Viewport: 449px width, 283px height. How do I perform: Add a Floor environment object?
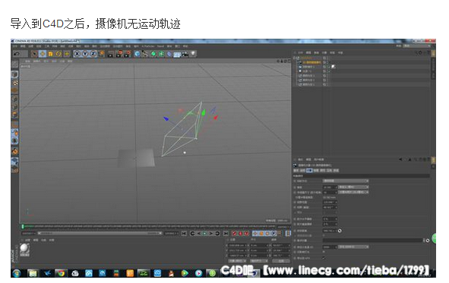[x=177, y=54]
